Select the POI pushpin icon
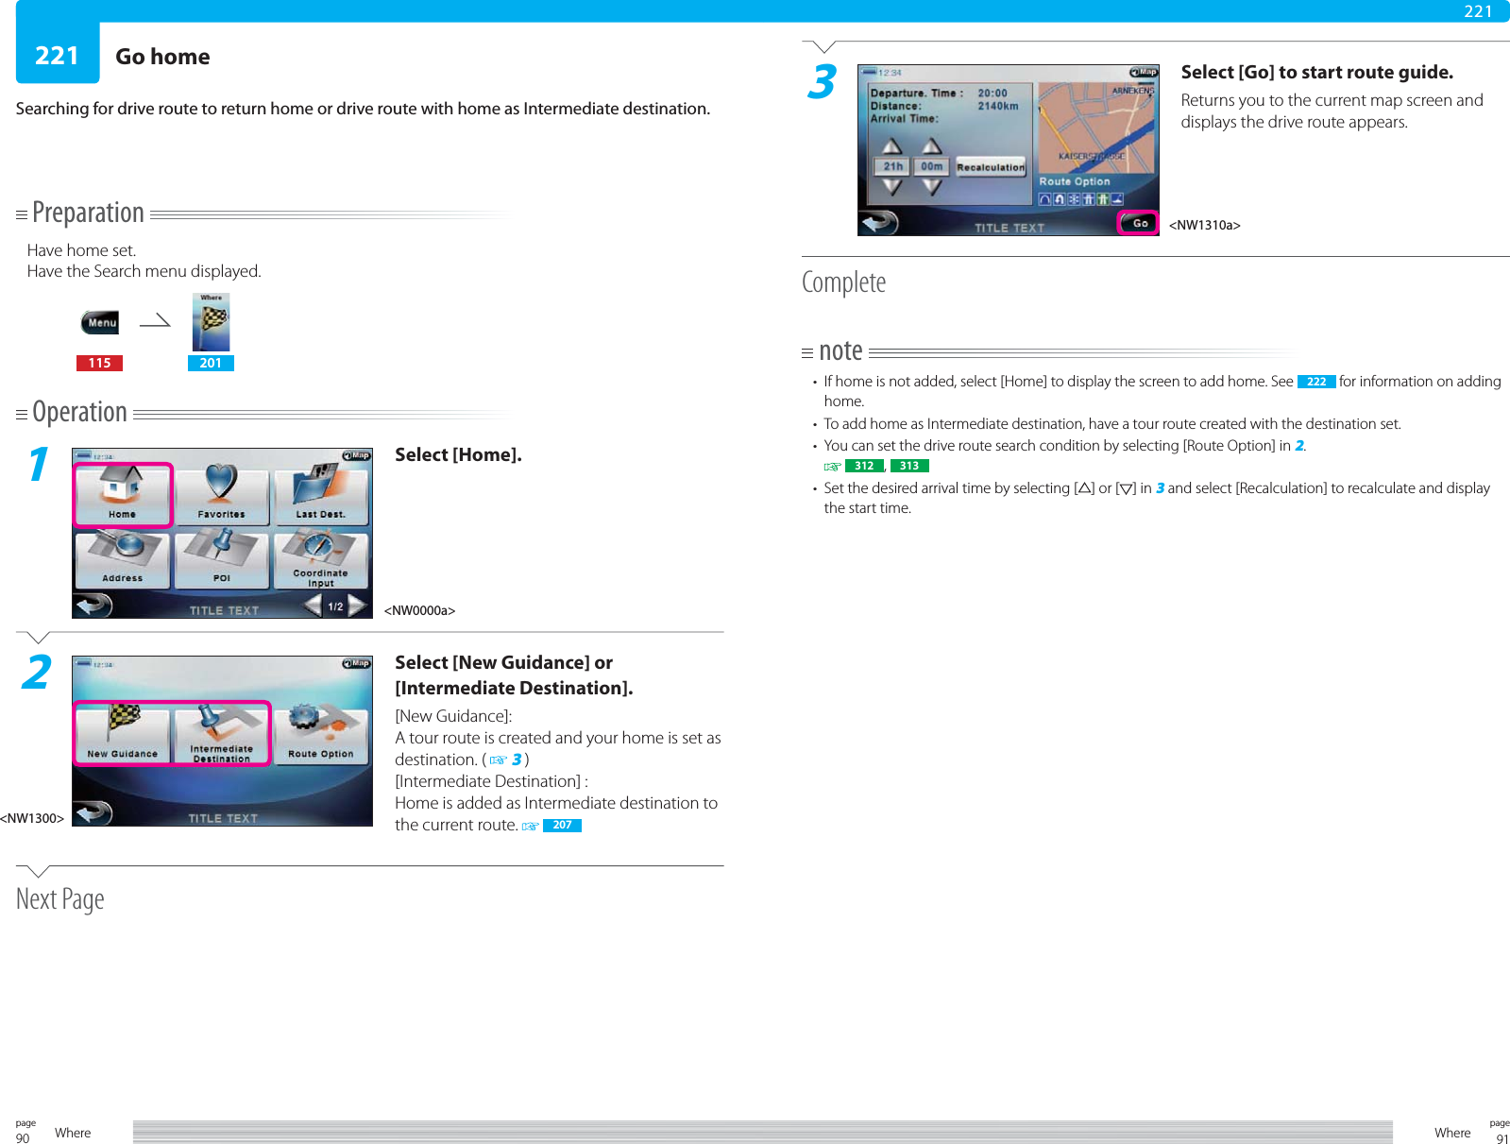Viewport: 1510px width, 1144px height. 222,558
